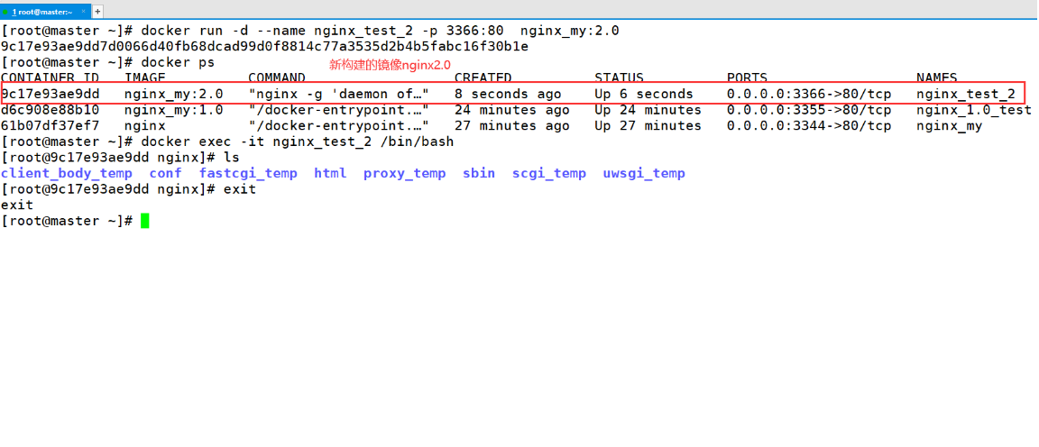Click the html directory name
This screenshot has width=1039, height=447.
330,174
